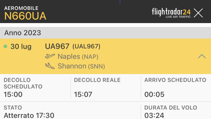The height and width of the screenshot is (119, 211).
Task: Open the Naples (NAP) departure airport
Action: tap(78, 56)
